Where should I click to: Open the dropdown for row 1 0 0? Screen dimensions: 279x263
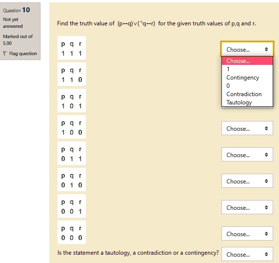[x=247, y=128]
